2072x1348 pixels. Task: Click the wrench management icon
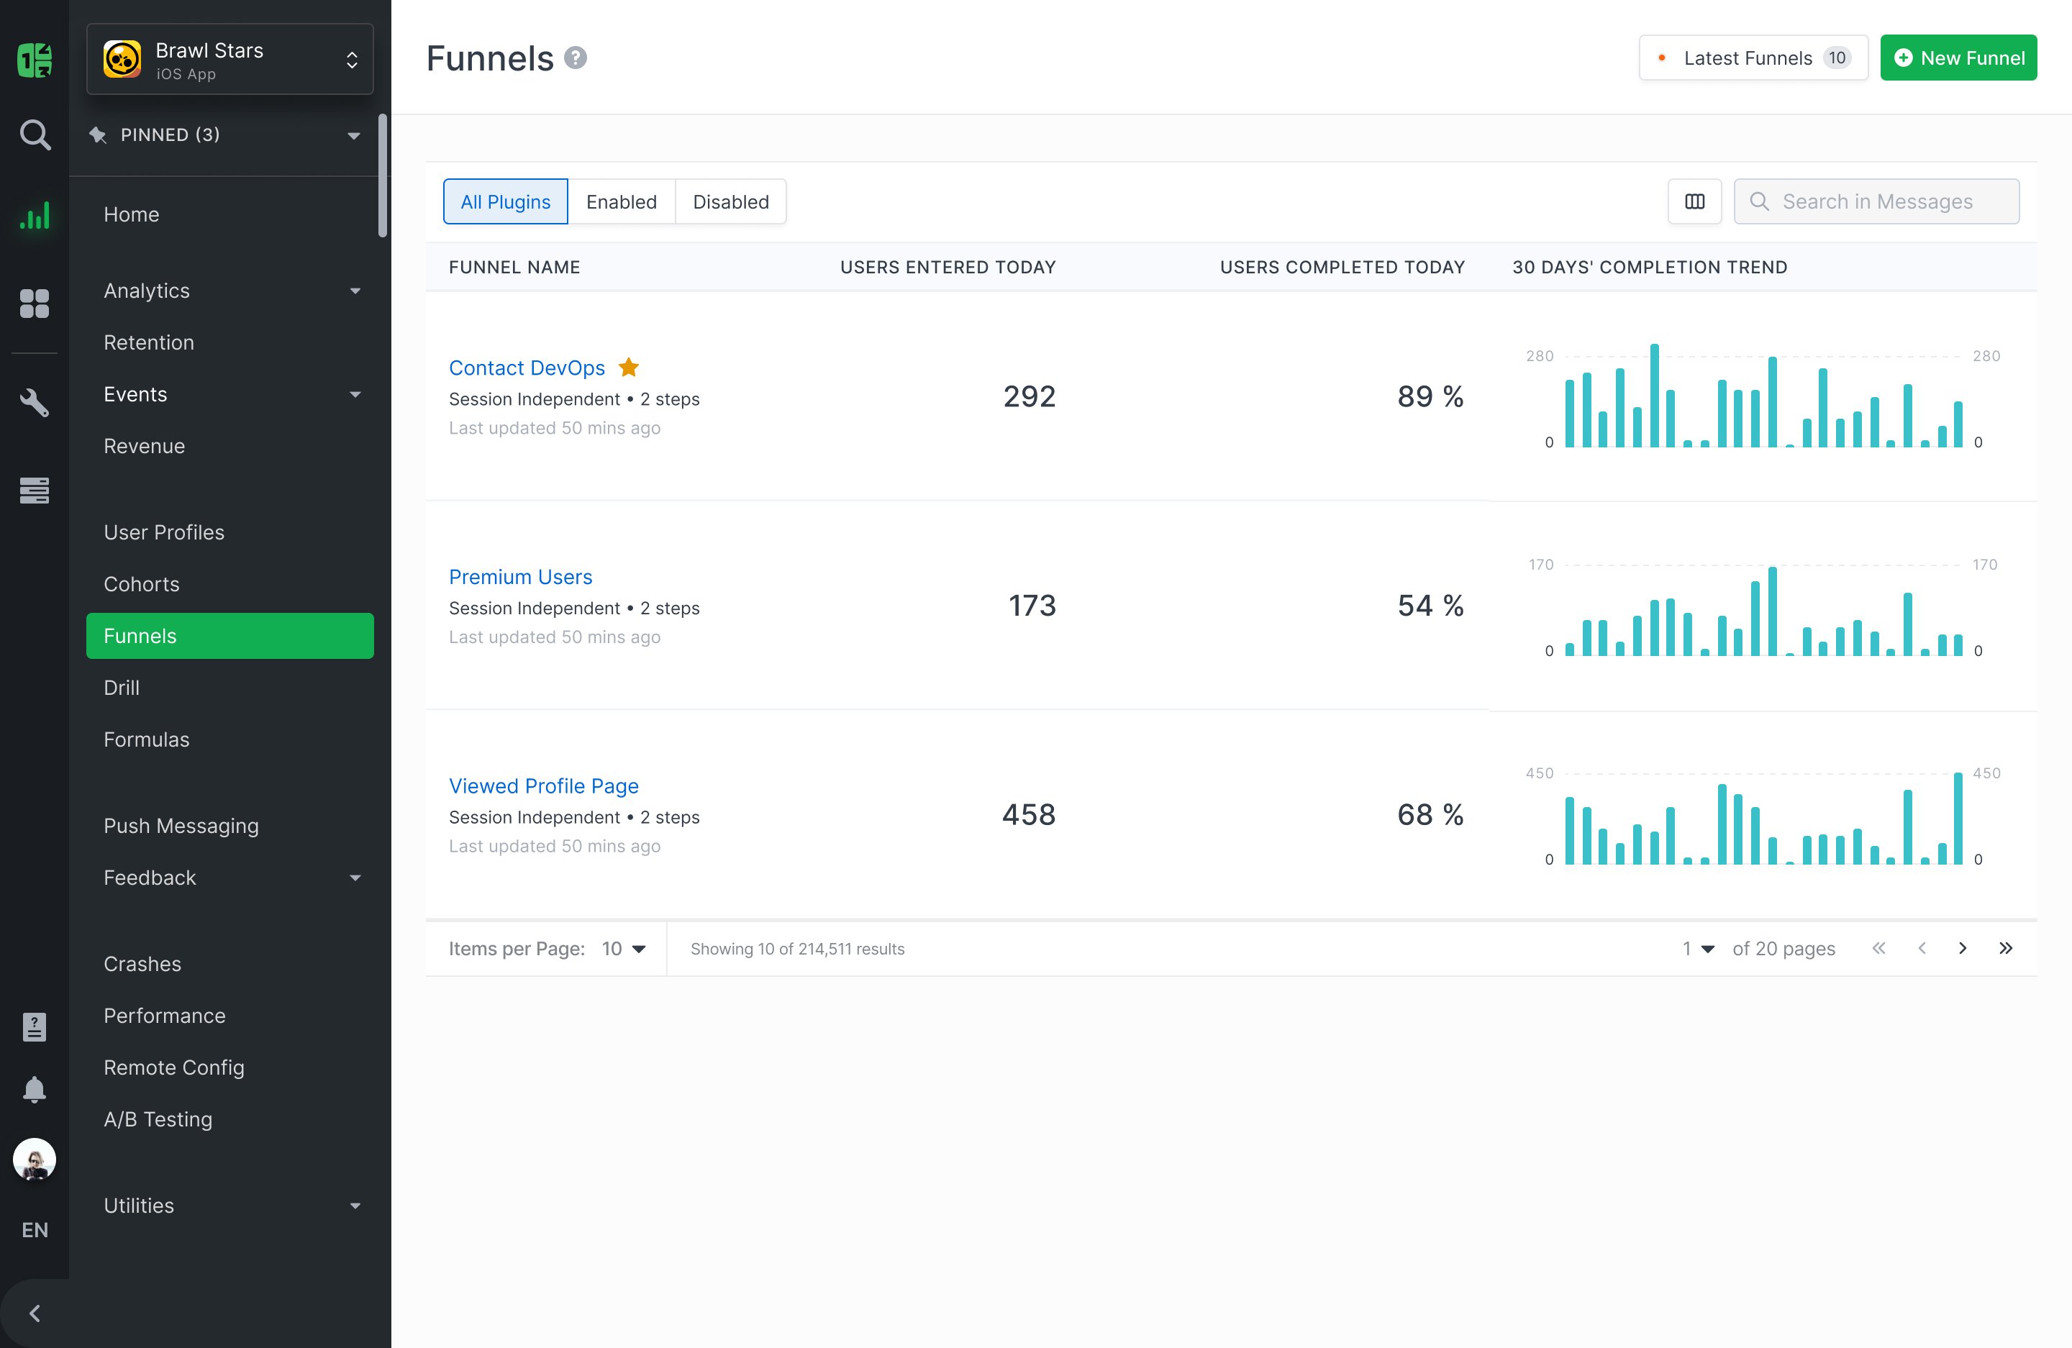[x=35, y=402]
